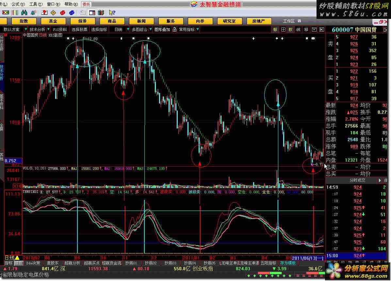This screenshot has height=281, width=391.
Task: Click the crosshair grid icon
Action: click(283, 30)
